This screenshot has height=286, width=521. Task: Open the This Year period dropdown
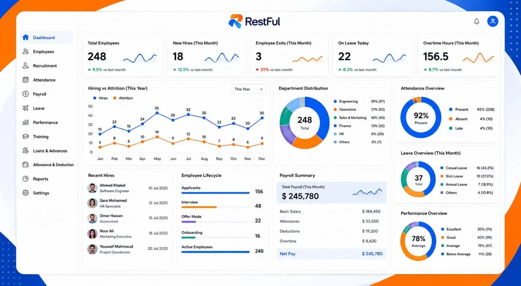[248, 89]
